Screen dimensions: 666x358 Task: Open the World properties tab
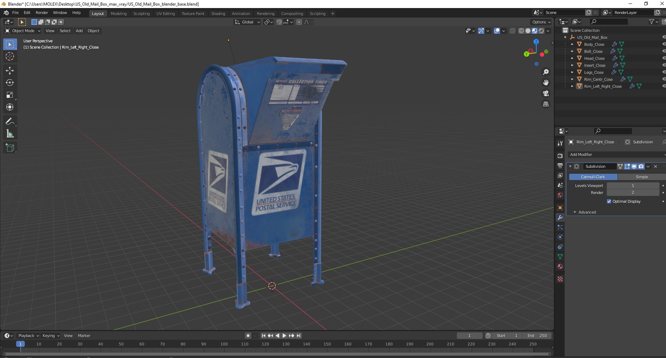(560, 195)
